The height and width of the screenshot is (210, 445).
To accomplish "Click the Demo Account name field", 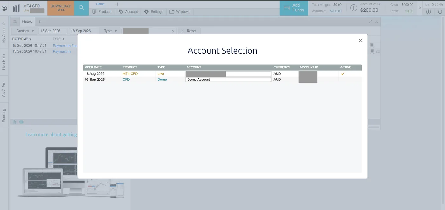I will point(228,80).
